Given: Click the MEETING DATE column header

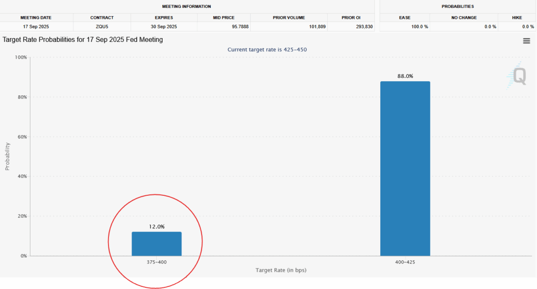Looking at the screenshot, I should tap(36, 18).
